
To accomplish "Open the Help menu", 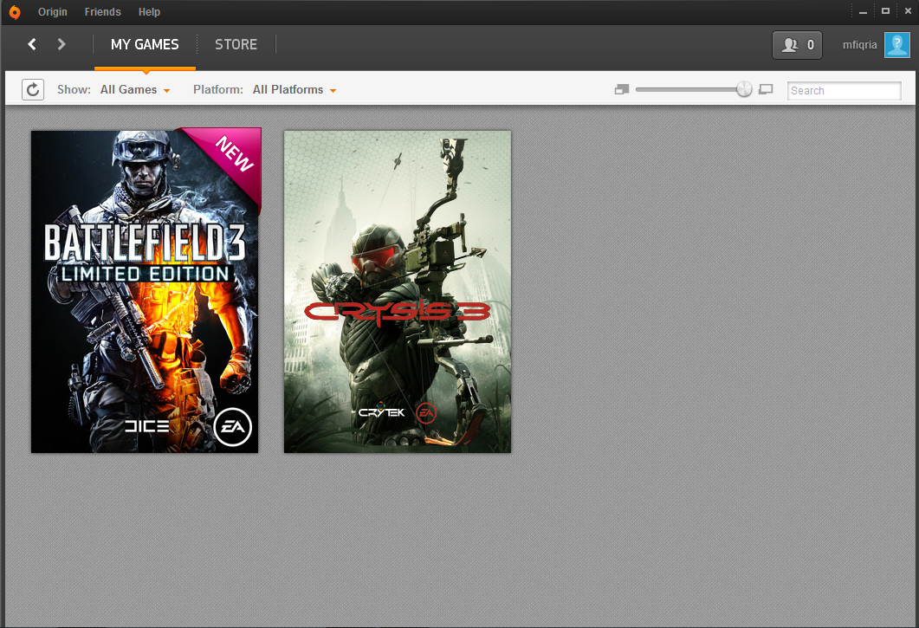I will pyautogui.click(x=150, y=12).
